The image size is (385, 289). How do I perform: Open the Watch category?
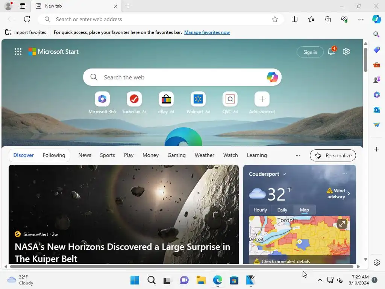pos(230,155)
